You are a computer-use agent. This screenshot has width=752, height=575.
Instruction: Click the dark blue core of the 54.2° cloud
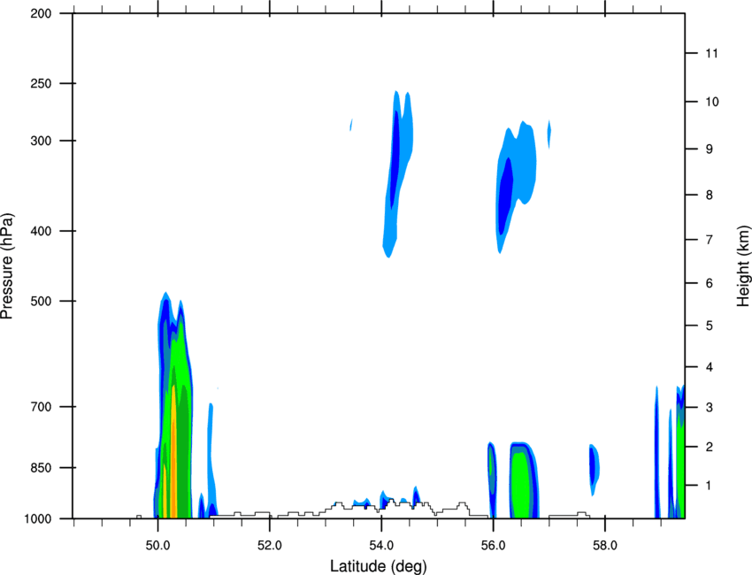click(x=395, y=158)
